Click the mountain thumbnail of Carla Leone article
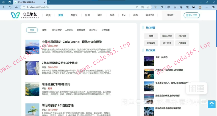 pos(32,47)
